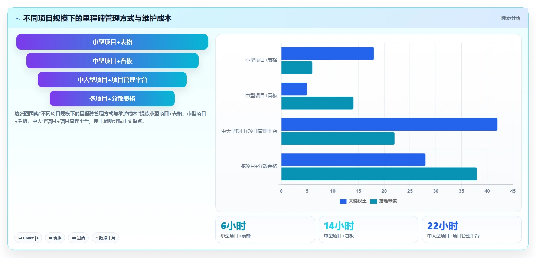Click the 数据卡片 tag chip
The height and width of the screenshot is (258, 536).
[x=105, y=238]
